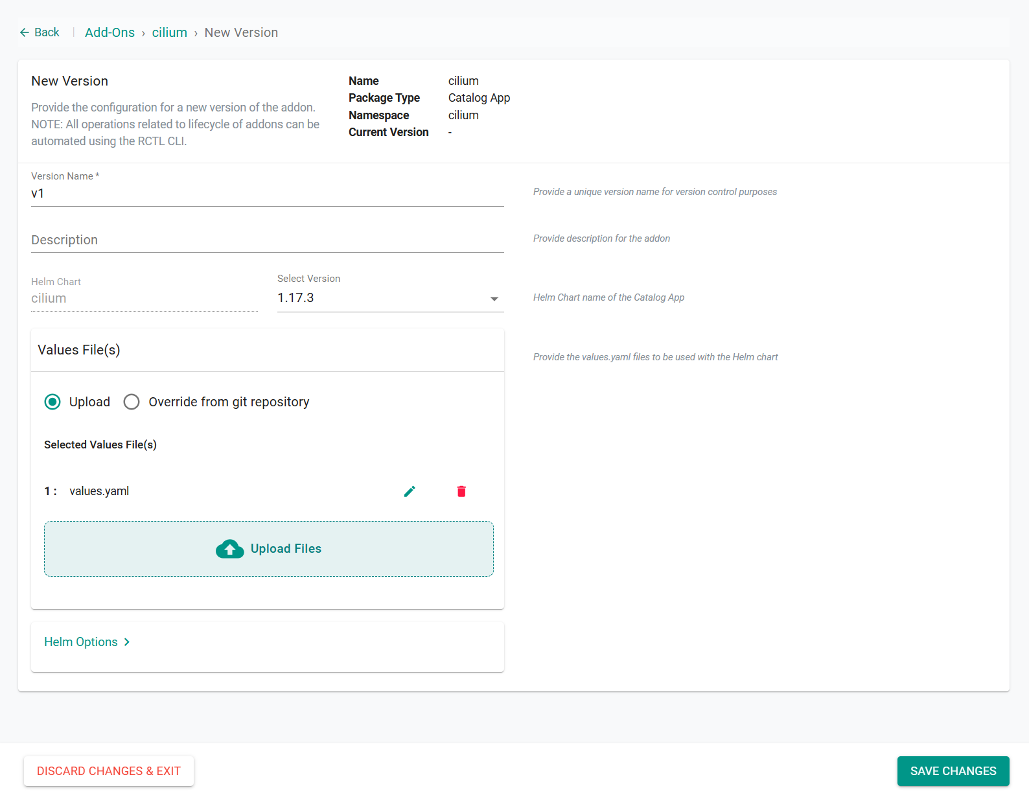Open the Select Version dropdown

coord(390,298)
